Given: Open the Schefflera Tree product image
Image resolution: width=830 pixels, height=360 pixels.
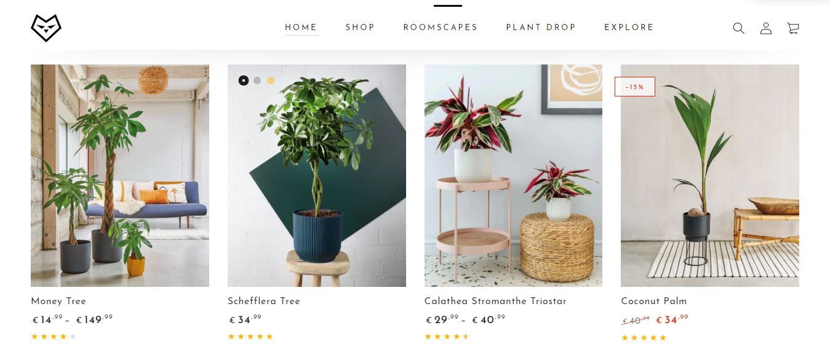Looking at the screenshot, I should (x=317, y=176).
